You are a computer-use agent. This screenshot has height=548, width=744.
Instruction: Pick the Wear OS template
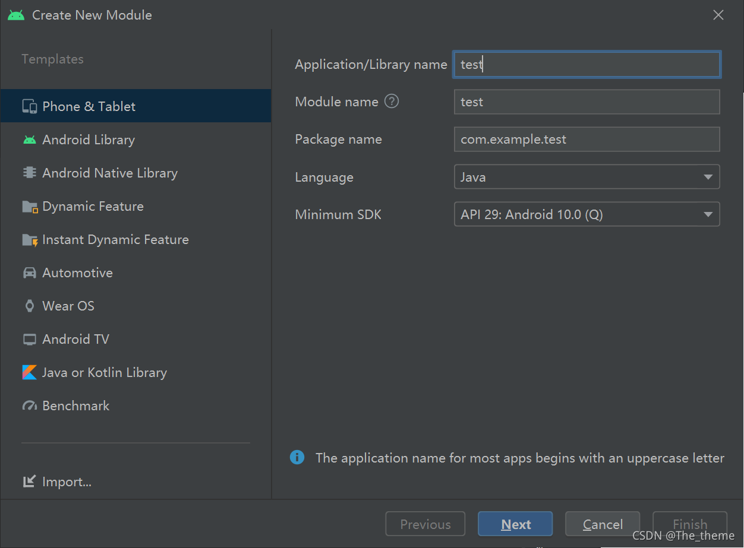point(135,306)
